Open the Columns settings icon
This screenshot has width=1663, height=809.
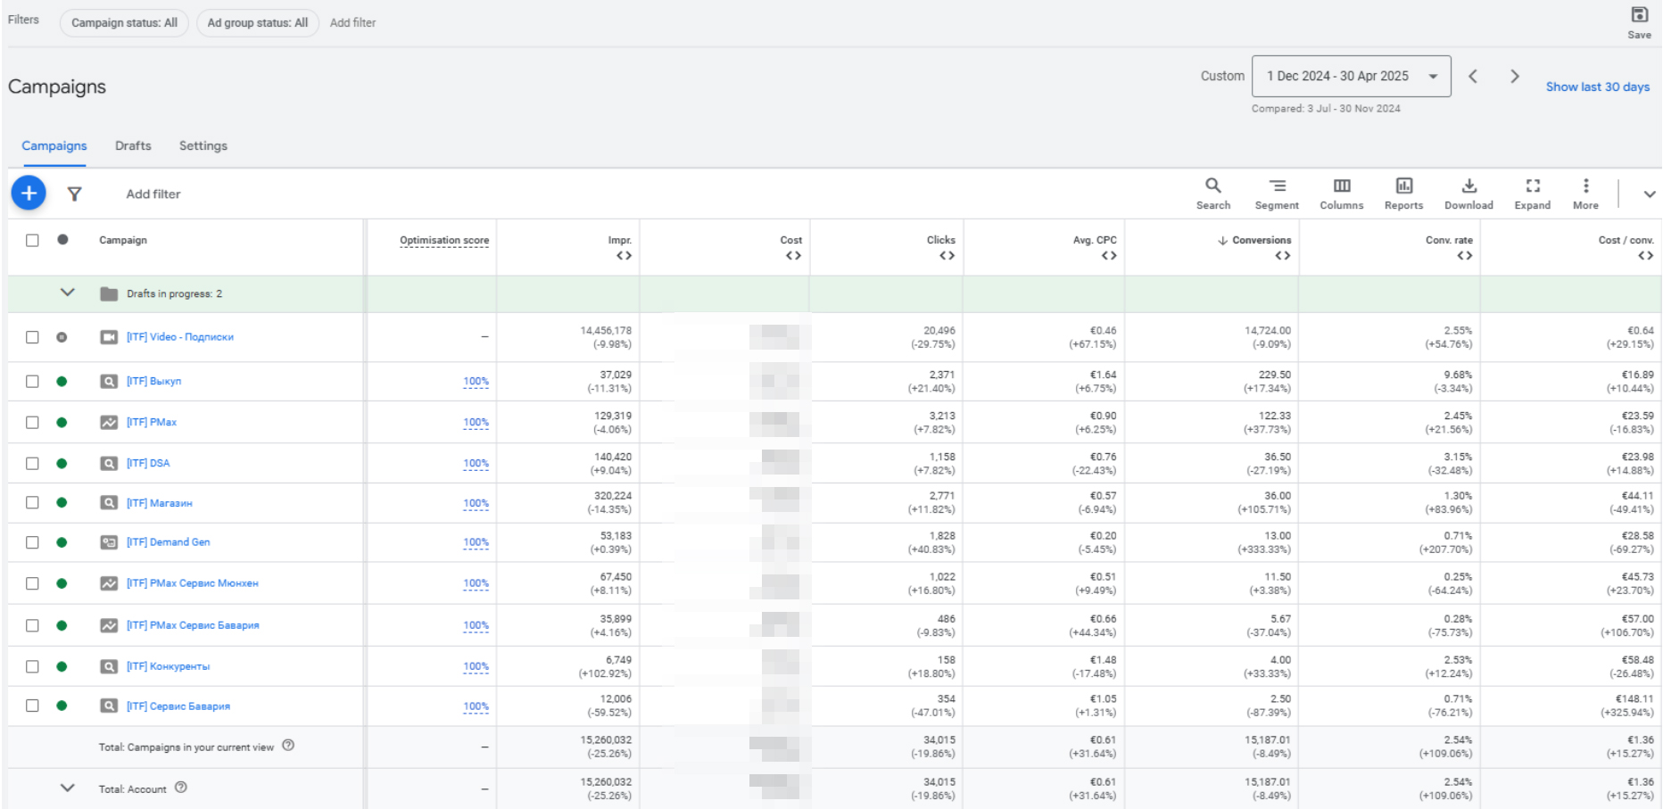[x=1342, y=194]
